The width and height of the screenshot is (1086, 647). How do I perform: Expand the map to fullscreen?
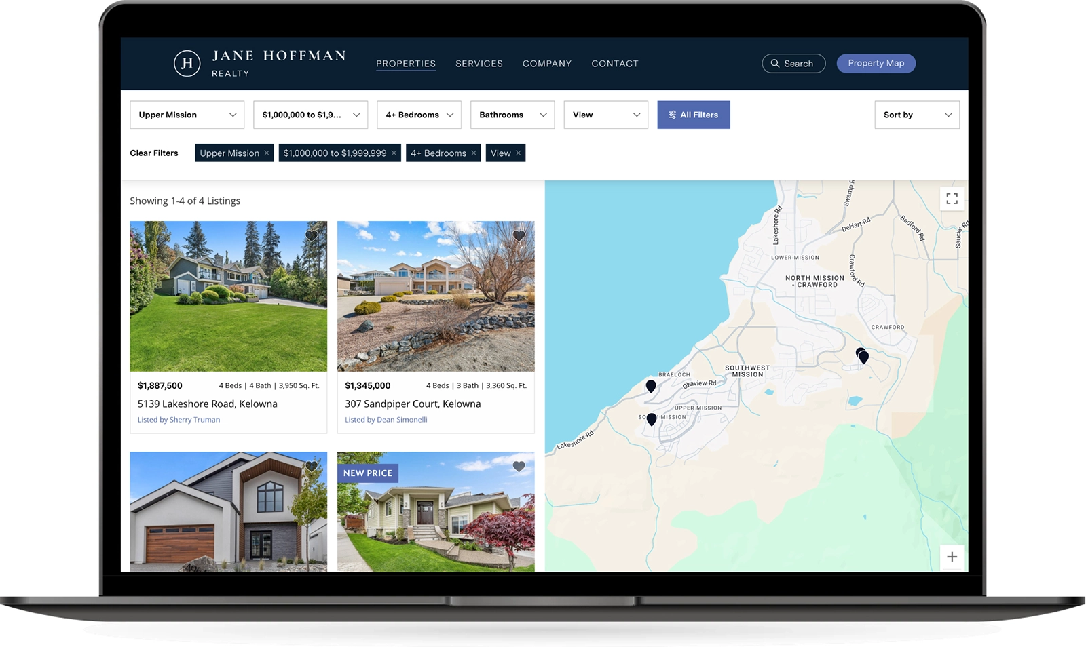(x=952, y=199)
